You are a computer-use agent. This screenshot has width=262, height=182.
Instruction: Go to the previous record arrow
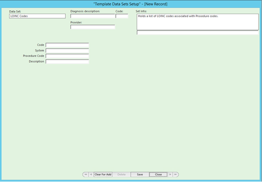coord(91,174)
